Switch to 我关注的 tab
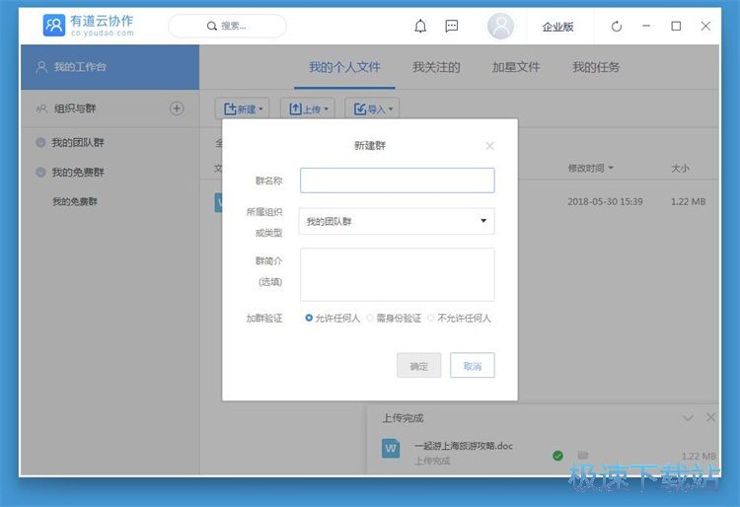 (x=436, y=67)
